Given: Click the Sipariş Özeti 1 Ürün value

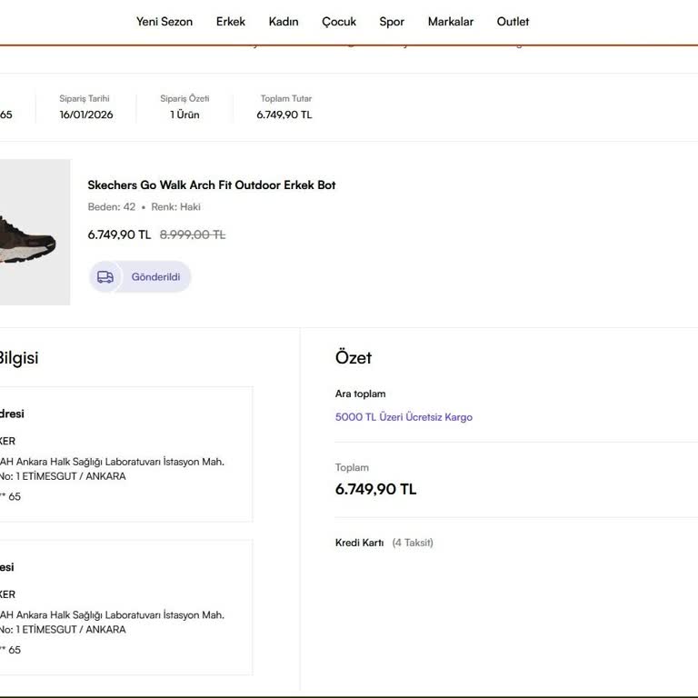Looking at the screenshot, I should coord(184,115).
